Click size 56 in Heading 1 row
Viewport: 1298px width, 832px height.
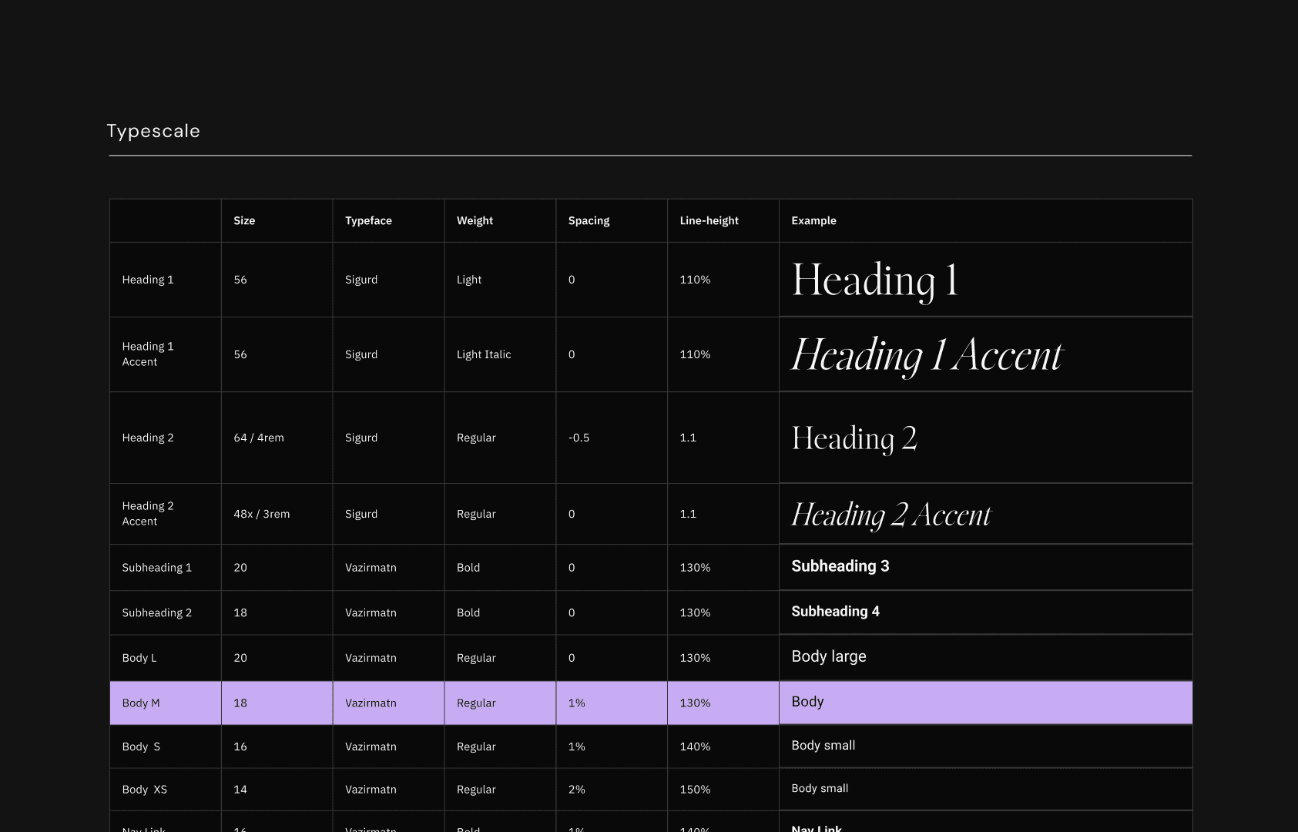[240, 280]
